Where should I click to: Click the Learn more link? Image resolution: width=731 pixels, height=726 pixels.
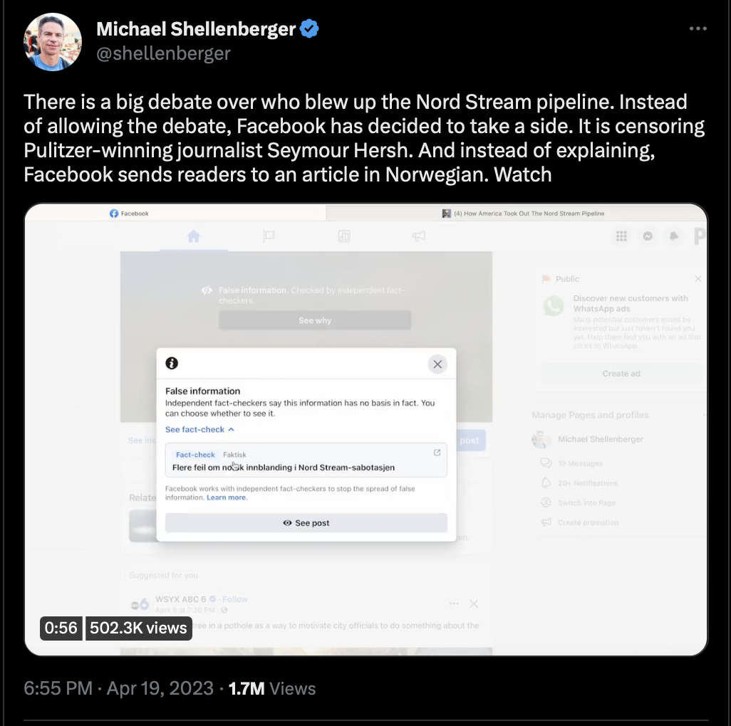point(227,498)
